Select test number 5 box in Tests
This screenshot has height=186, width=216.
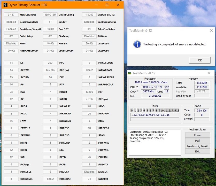pyautogui.click(x=147, y=110)
